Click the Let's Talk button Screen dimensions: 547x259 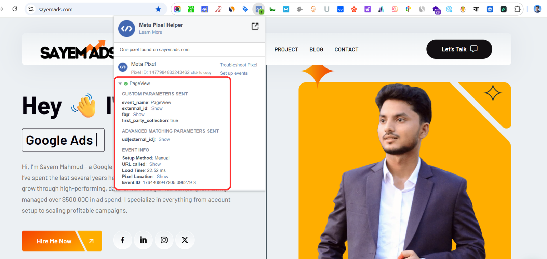pyautogui.click(x=459, y=49)
